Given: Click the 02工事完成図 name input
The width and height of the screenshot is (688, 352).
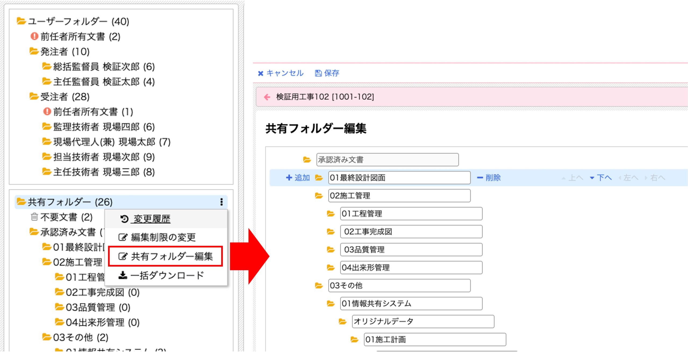Looking at the screenshot, I should pos(411,232).
